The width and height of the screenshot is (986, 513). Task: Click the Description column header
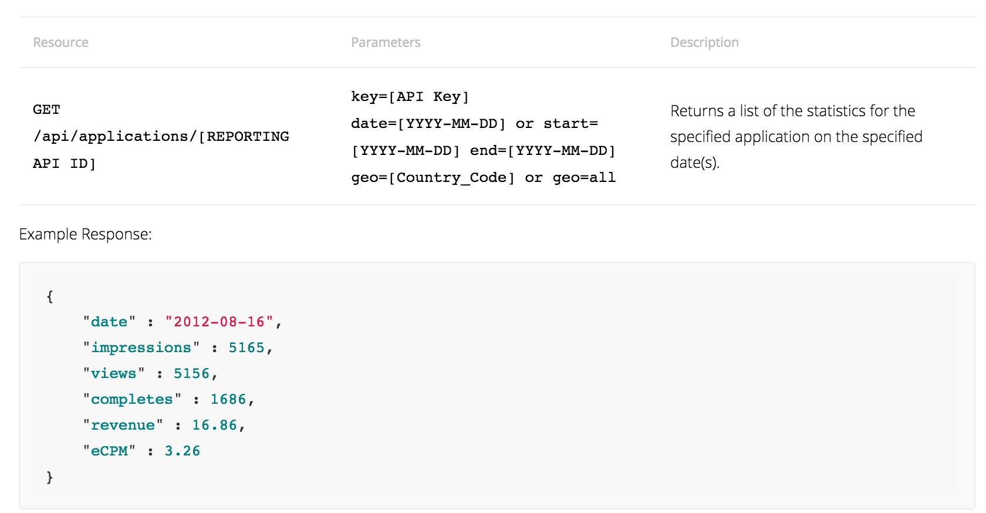pos(704,42)
